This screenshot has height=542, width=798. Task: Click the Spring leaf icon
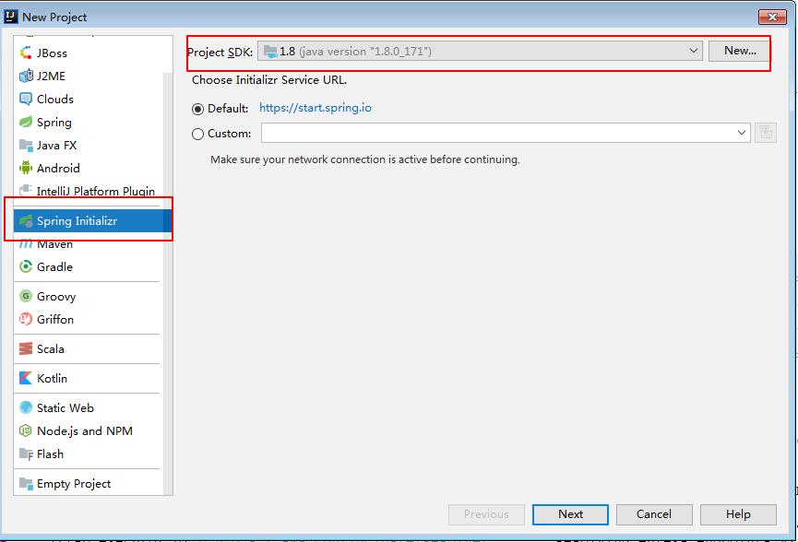[26, 122]
